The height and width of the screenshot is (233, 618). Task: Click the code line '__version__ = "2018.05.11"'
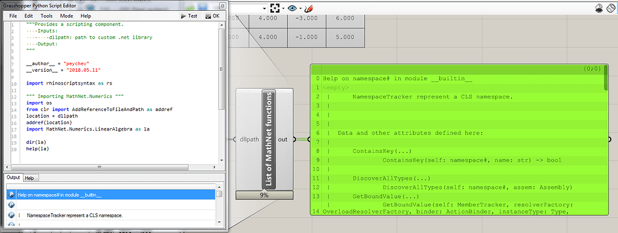(63, 70)
